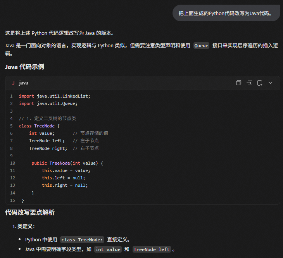
Task: Click comment '// 节点存储的值'
Action: point(90,133)
